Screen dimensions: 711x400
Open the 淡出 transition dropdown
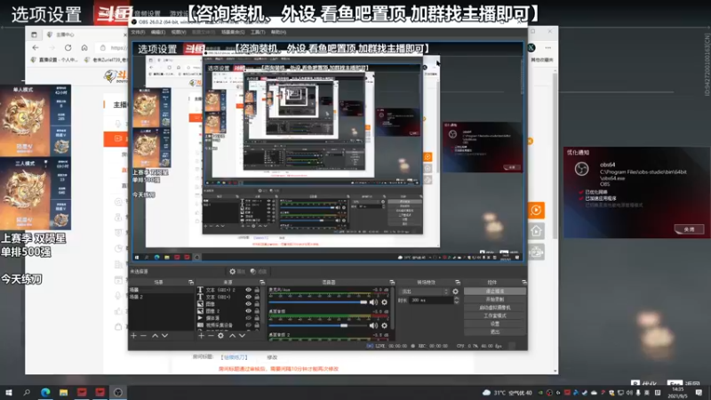coord(425,292)
